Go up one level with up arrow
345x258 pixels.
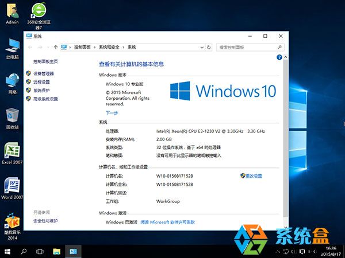[55, 47]
